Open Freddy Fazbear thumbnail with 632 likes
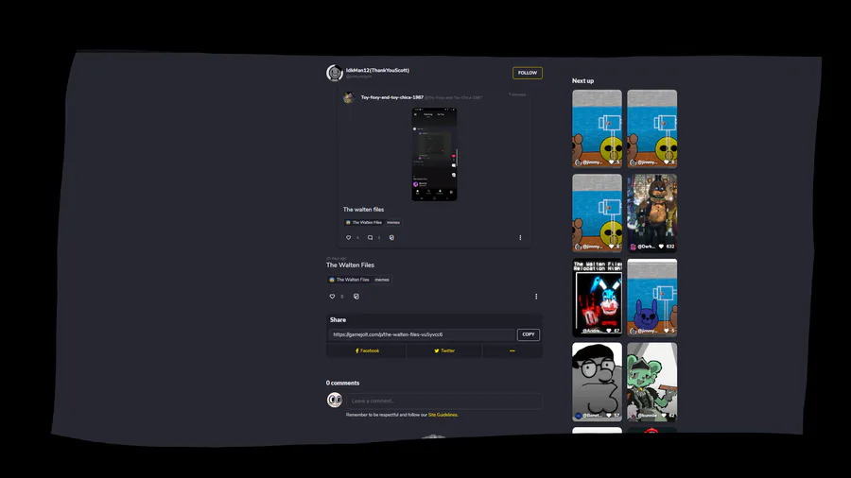Image resolution: width=851 pixels, height=478 pixels. [x=651, y=213]
